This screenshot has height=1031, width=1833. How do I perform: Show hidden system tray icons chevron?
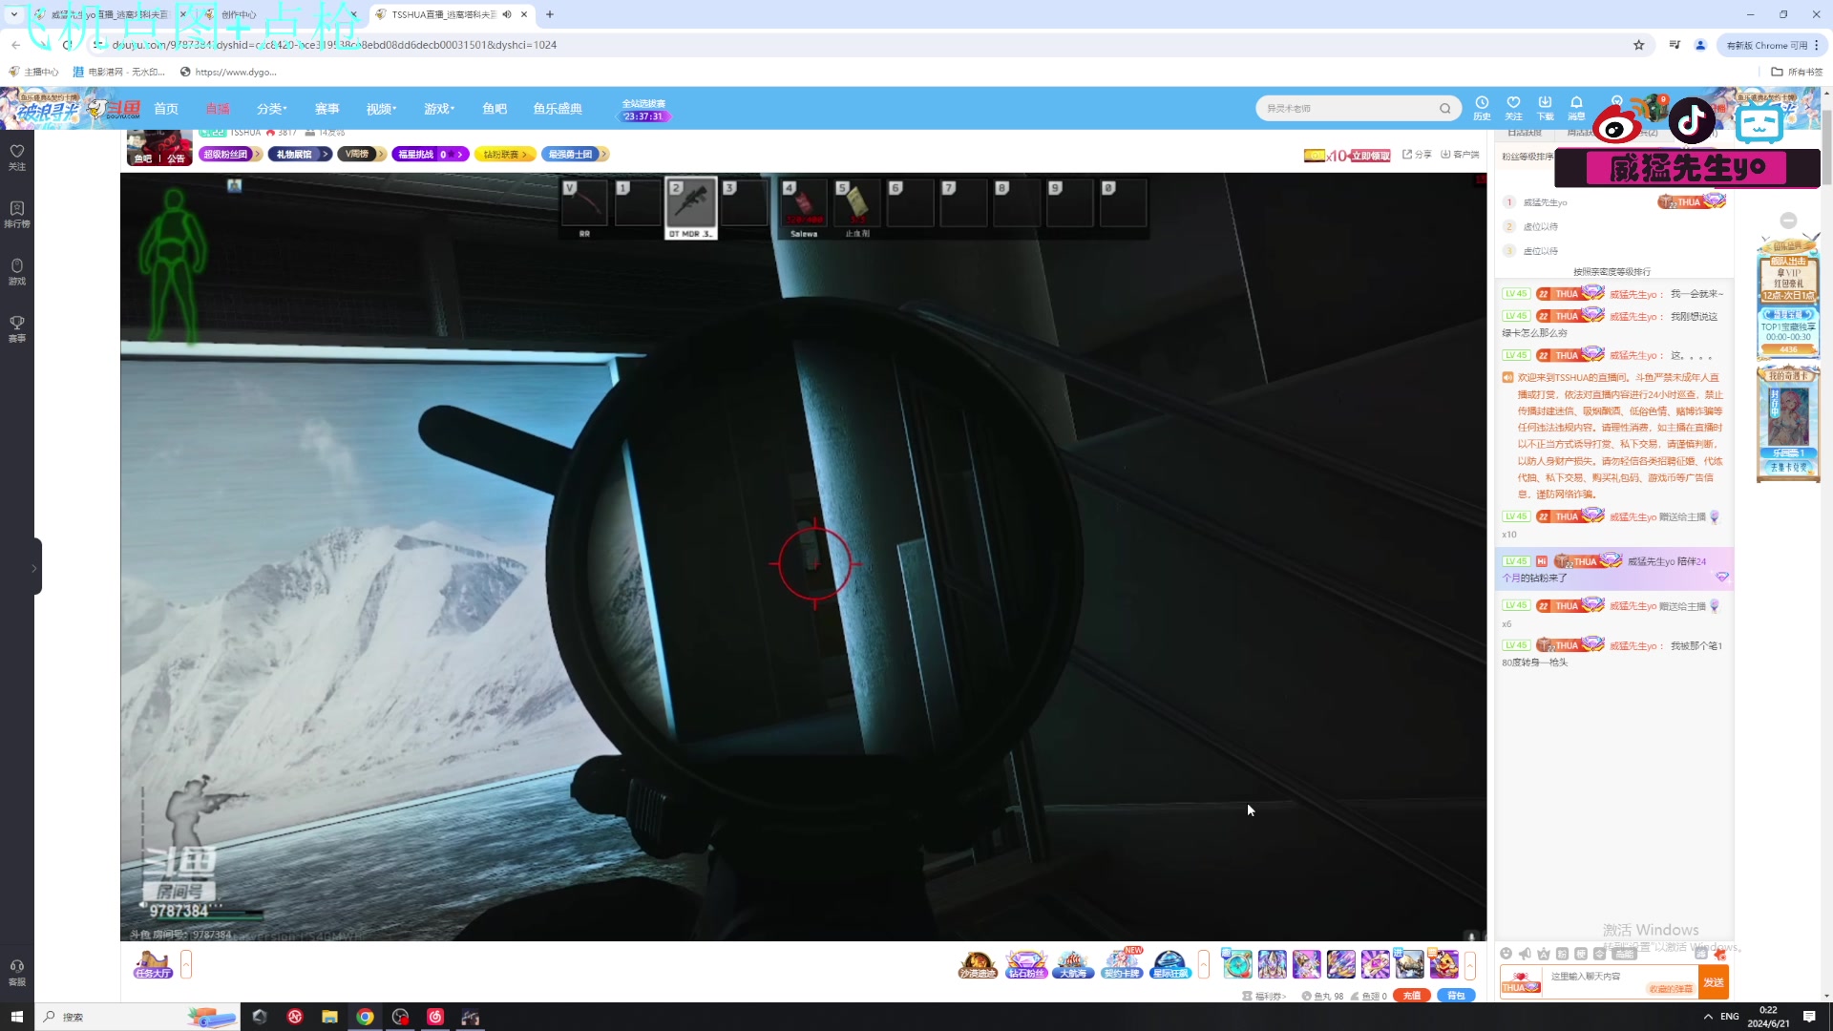pos(1708,1017)
